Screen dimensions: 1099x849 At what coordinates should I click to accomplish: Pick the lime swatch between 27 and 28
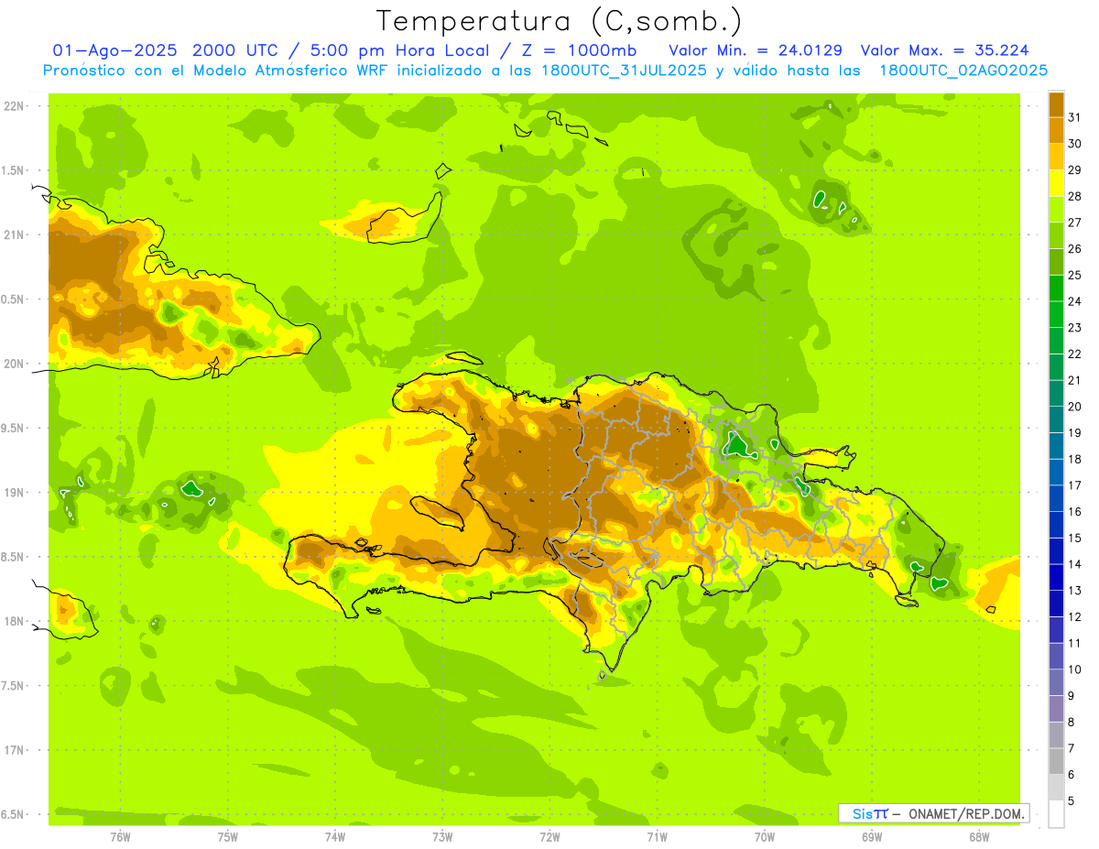coord(1056,210)
